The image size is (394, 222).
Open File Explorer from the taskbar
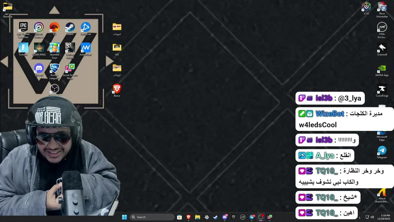tap(198, 217)
